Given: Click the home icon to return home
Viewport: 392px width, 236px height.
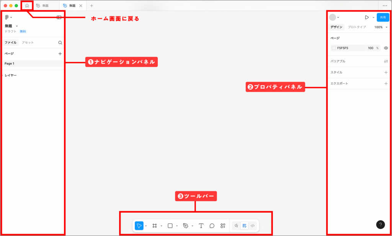Looking at the screenshot, I should [x=27, y=6].
